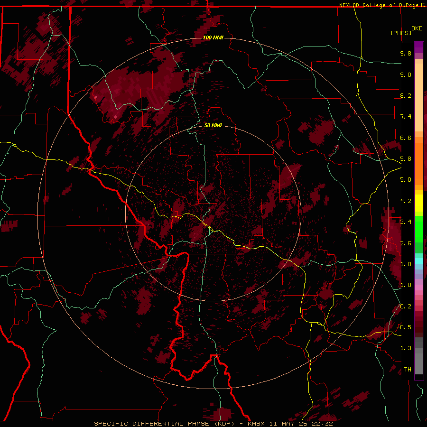The height and width of the screenshot is (427, 427).
Task: Pick the bright green segment of the color bar
Action: tap(419, 229)
